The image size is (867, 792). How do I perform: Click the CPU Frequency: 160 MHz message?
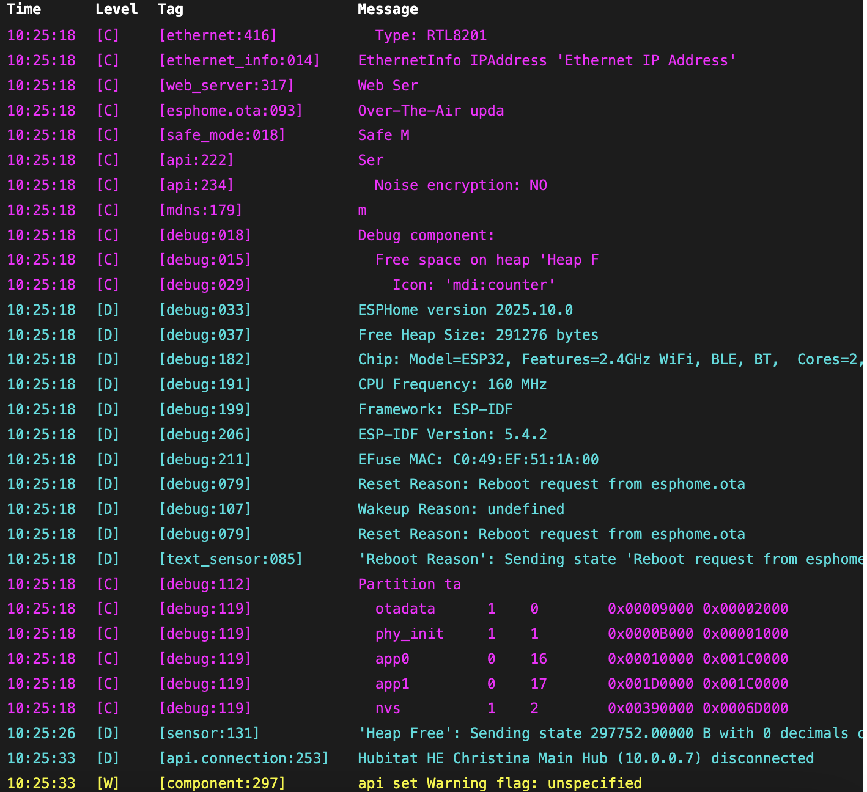[x=452, y=384]
